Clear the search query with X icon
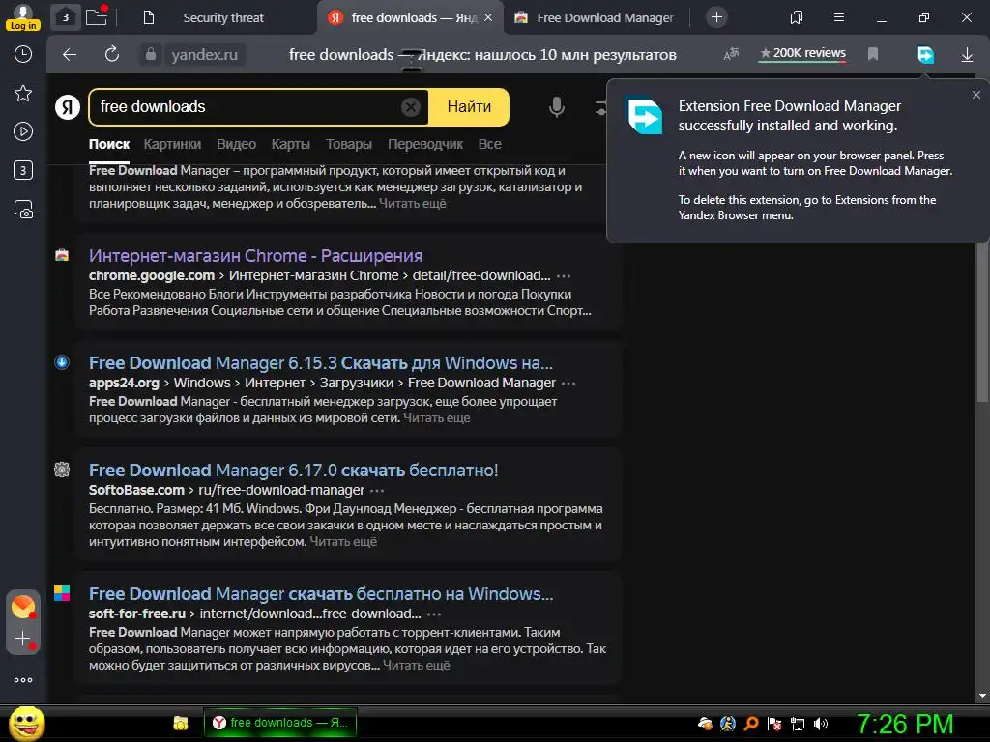 click(x=410, y=107)
